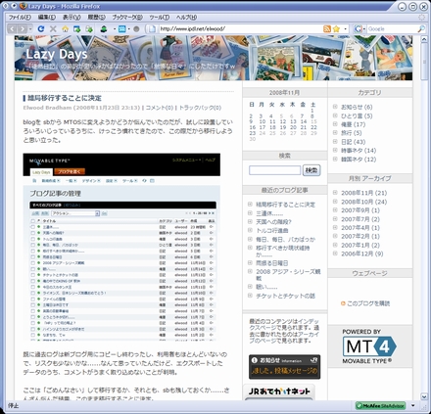
Task: Open the recent post 天国への階段?
Action: (x=273, y=222)
